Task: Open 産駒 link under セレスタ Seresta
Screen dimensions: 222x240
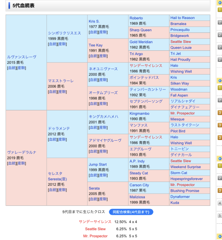Action: click(x=62, y=190)
